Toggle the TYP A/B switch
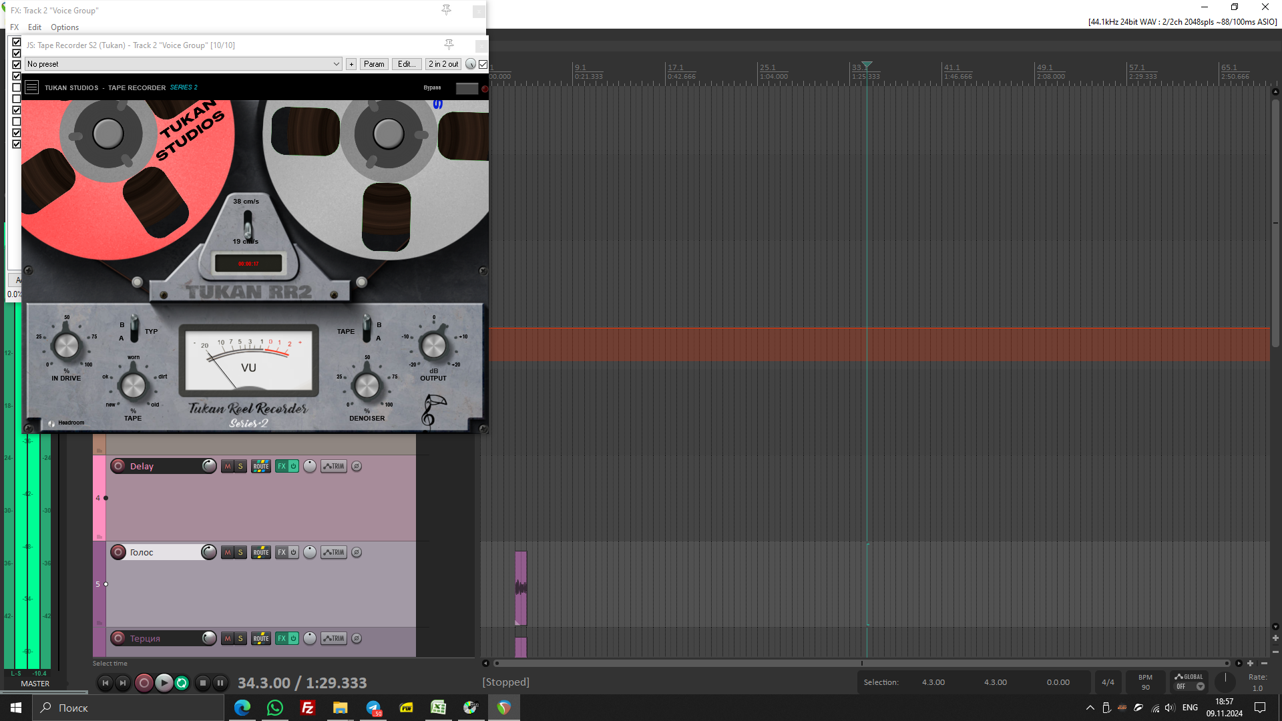1282x721 pixels. [134, 328]
